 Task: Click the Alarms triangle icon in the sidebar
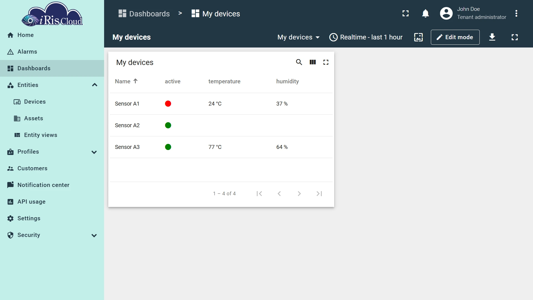click(10, 52)
